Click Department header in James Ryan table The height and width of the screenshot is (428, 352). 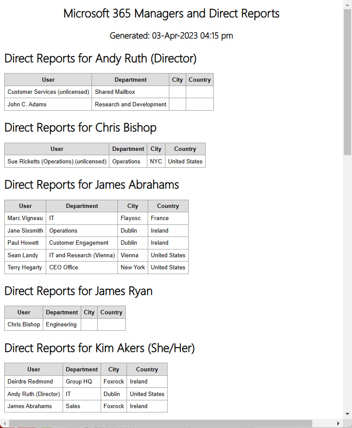tap(62, 312)
